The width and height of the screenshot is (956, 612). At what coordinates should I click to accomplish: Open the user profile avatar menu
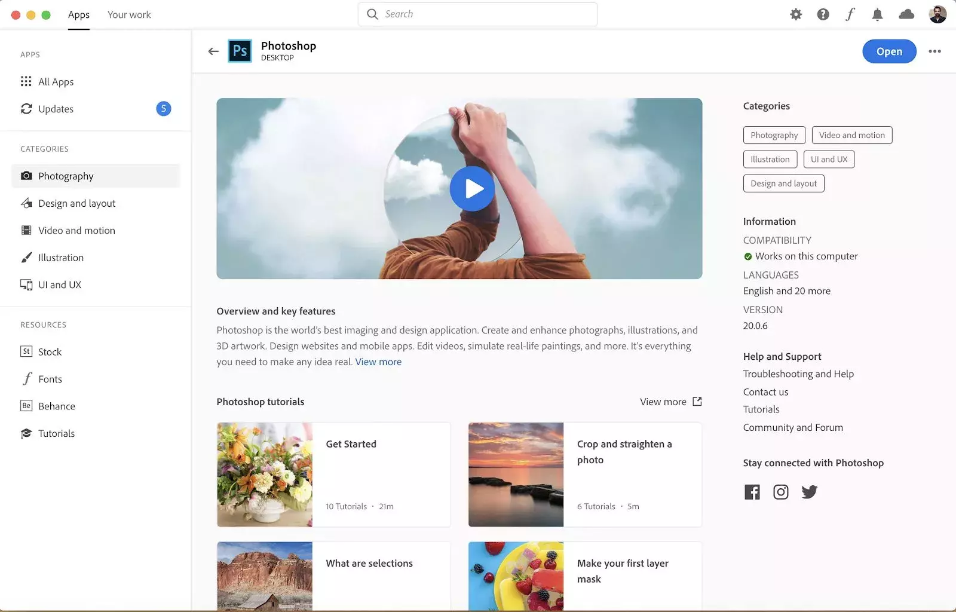pos(938,14)
